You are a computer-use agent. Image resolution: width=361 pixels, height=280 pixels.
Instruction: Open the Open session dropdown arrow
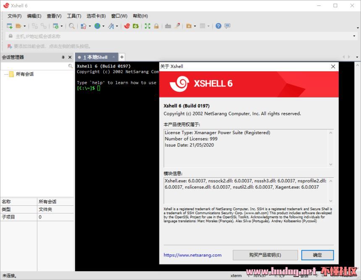pos(25,26)
